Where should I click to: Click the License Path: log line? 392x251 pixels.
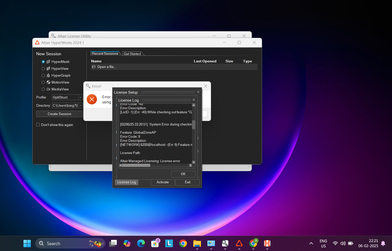point(130,153)
